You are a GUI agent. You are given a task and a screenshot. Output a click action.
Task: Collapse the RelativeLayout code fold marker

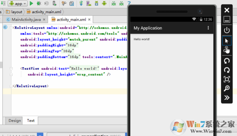pos(11,28)
